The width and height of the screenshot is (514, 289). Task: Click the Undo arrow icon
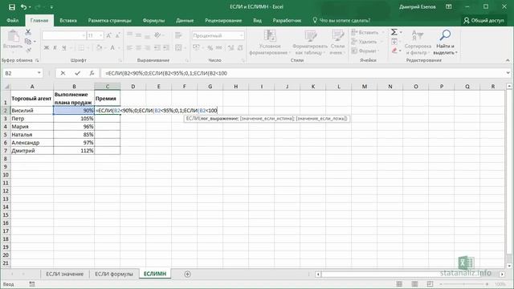tap(23, 7)
